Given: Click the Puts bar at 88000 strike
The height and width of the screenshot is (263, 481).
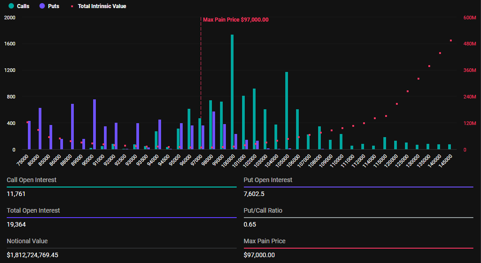Looking at the screenshot, I should [72, 127].
